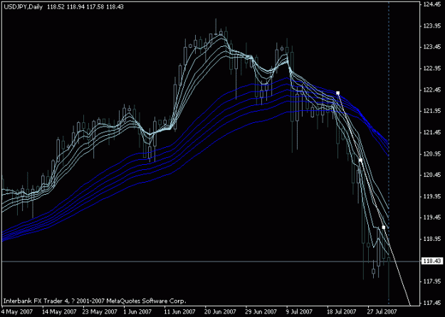Click the OHLC values 118.52 118.94 117.58 118.43

pos(85,7)
